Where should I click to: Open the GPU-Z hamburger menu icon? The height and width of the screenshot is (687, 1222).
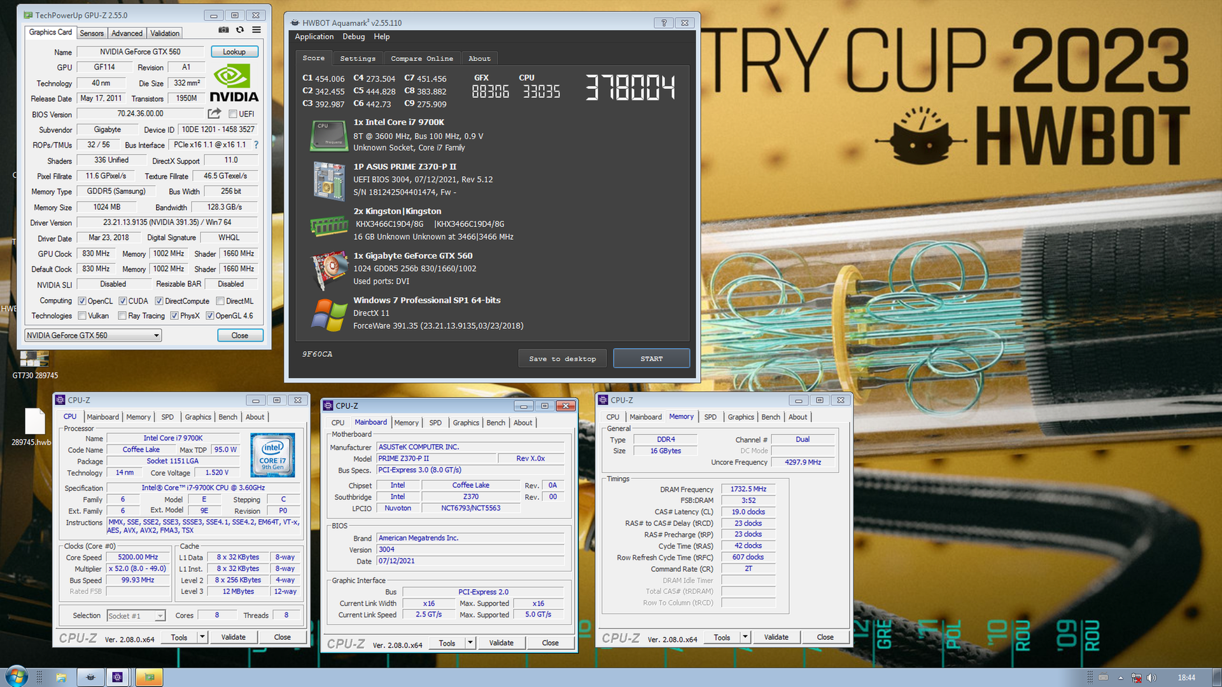(256, 30)
